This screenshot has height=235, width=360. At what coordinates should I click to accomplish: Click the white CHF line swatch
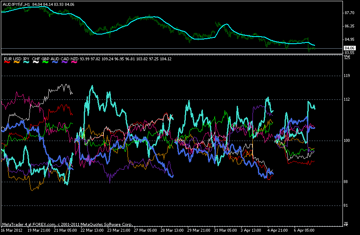click(35, 62)
